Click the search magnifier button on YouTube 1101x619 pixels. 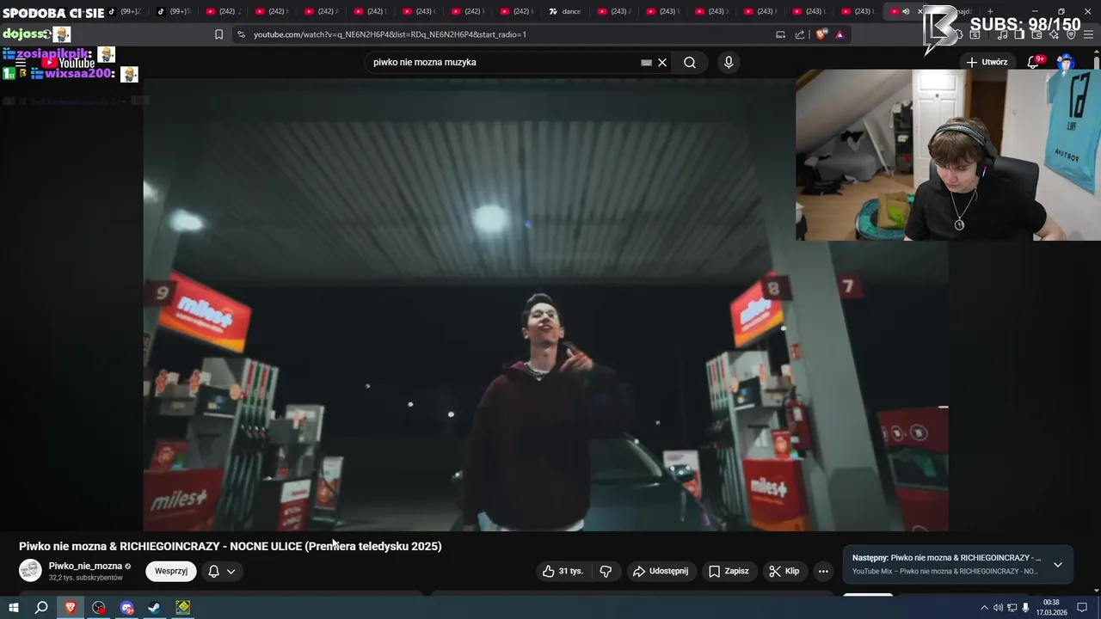tap(690, 62)
